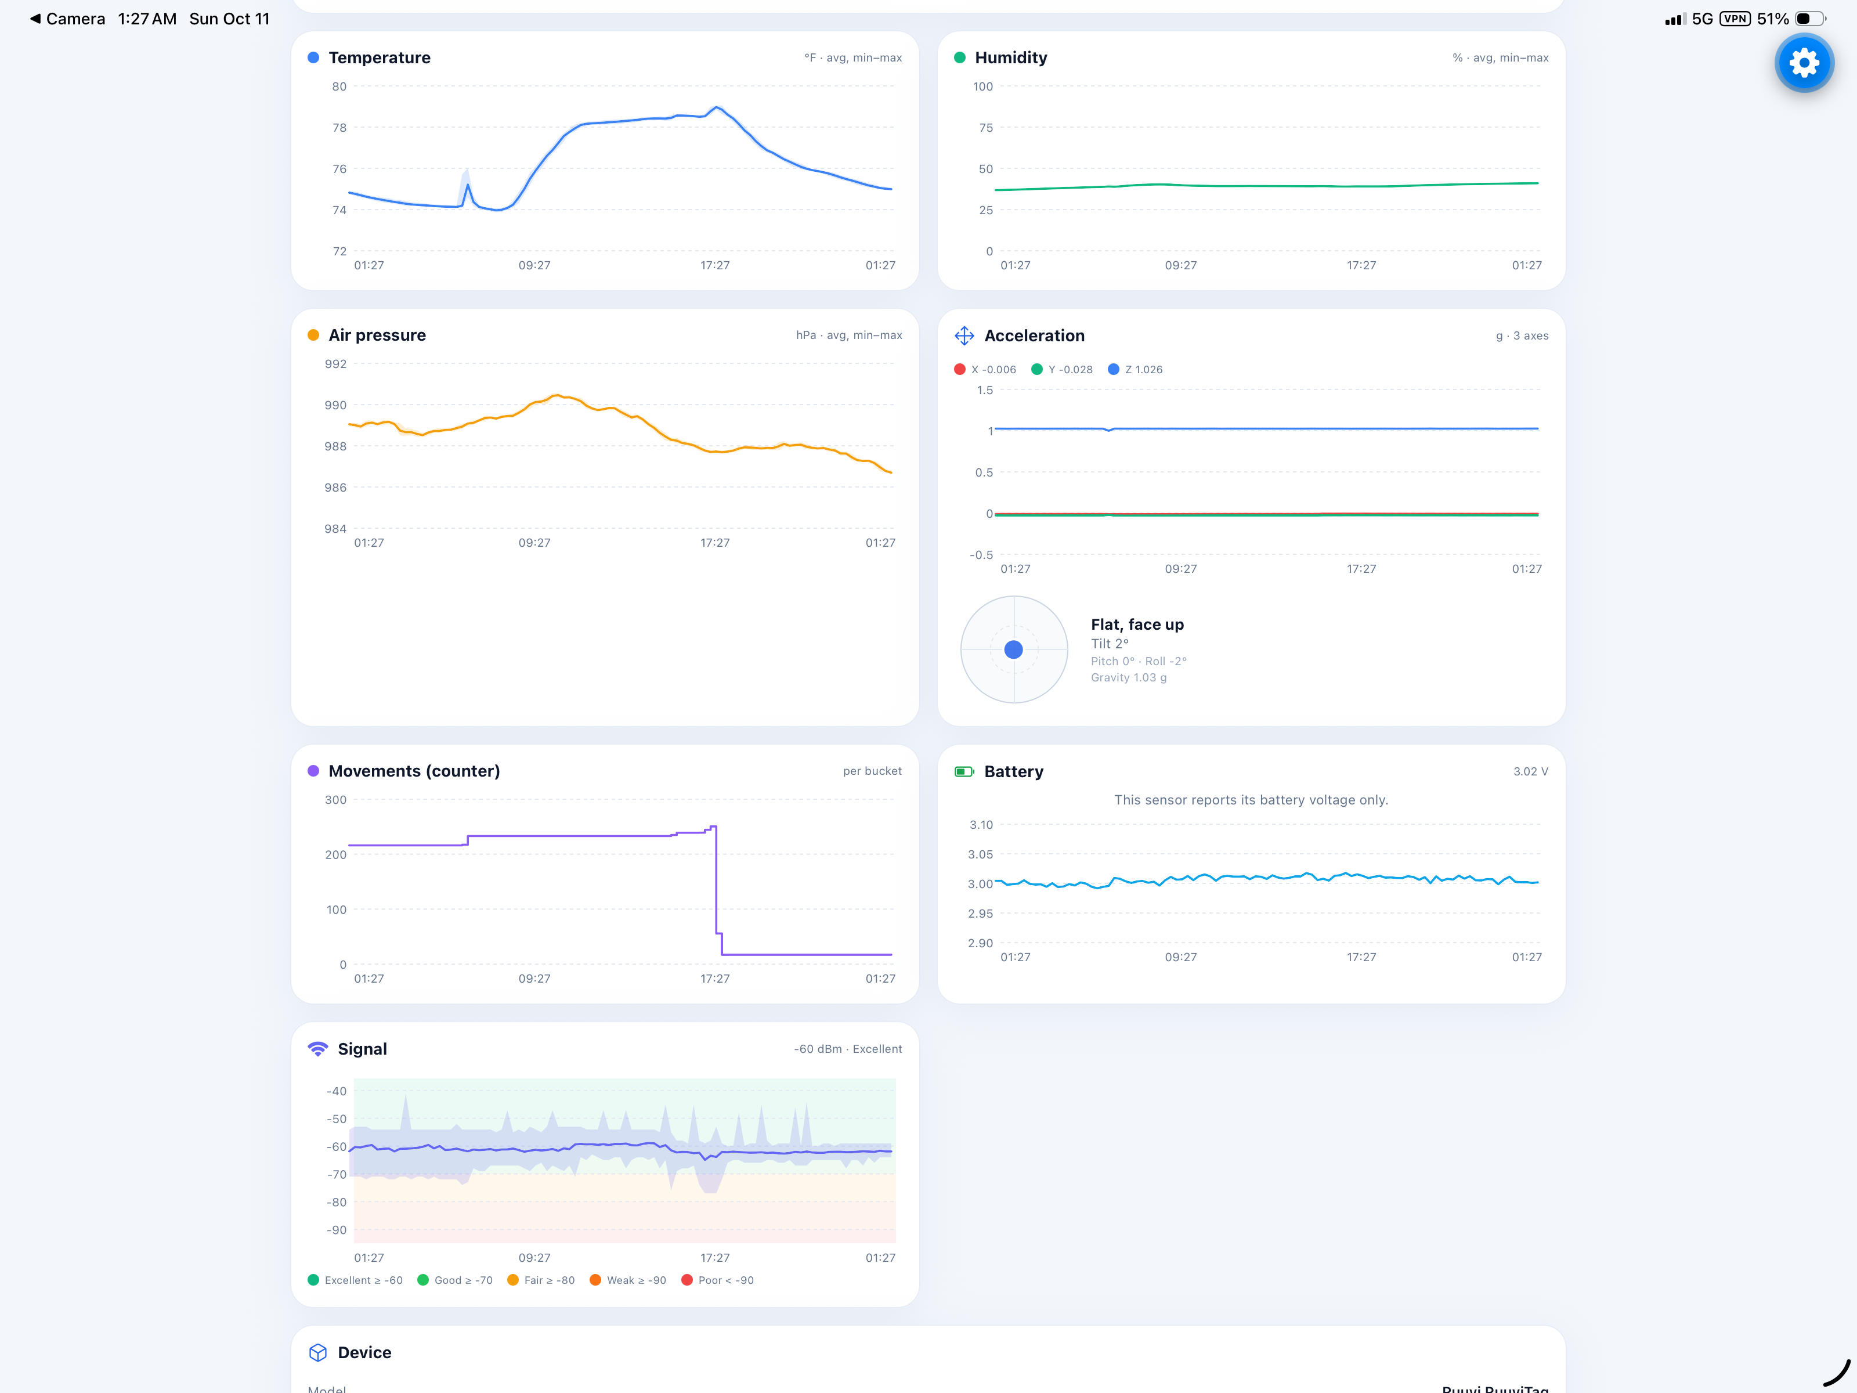
Task: Click the Weak ≥ -90 legend entry
Action: (628, 1280)
